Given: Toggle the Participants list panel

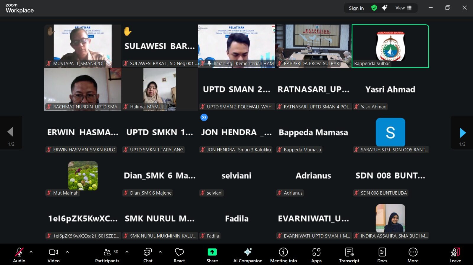Looking at the screenshot, I should tap(107, 255).
